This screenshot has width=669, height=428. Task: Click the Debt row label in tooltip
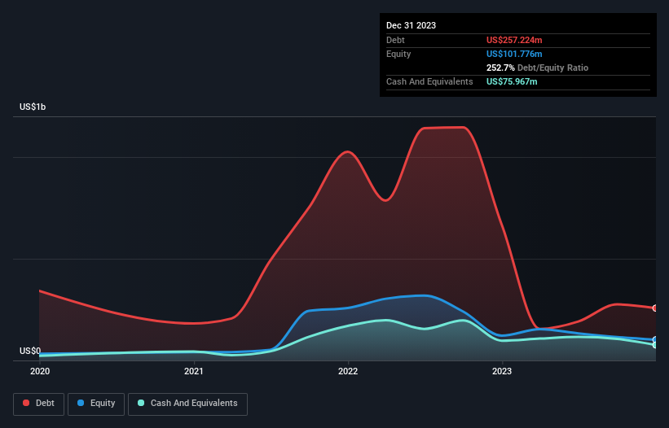click(x=395, y=40)
